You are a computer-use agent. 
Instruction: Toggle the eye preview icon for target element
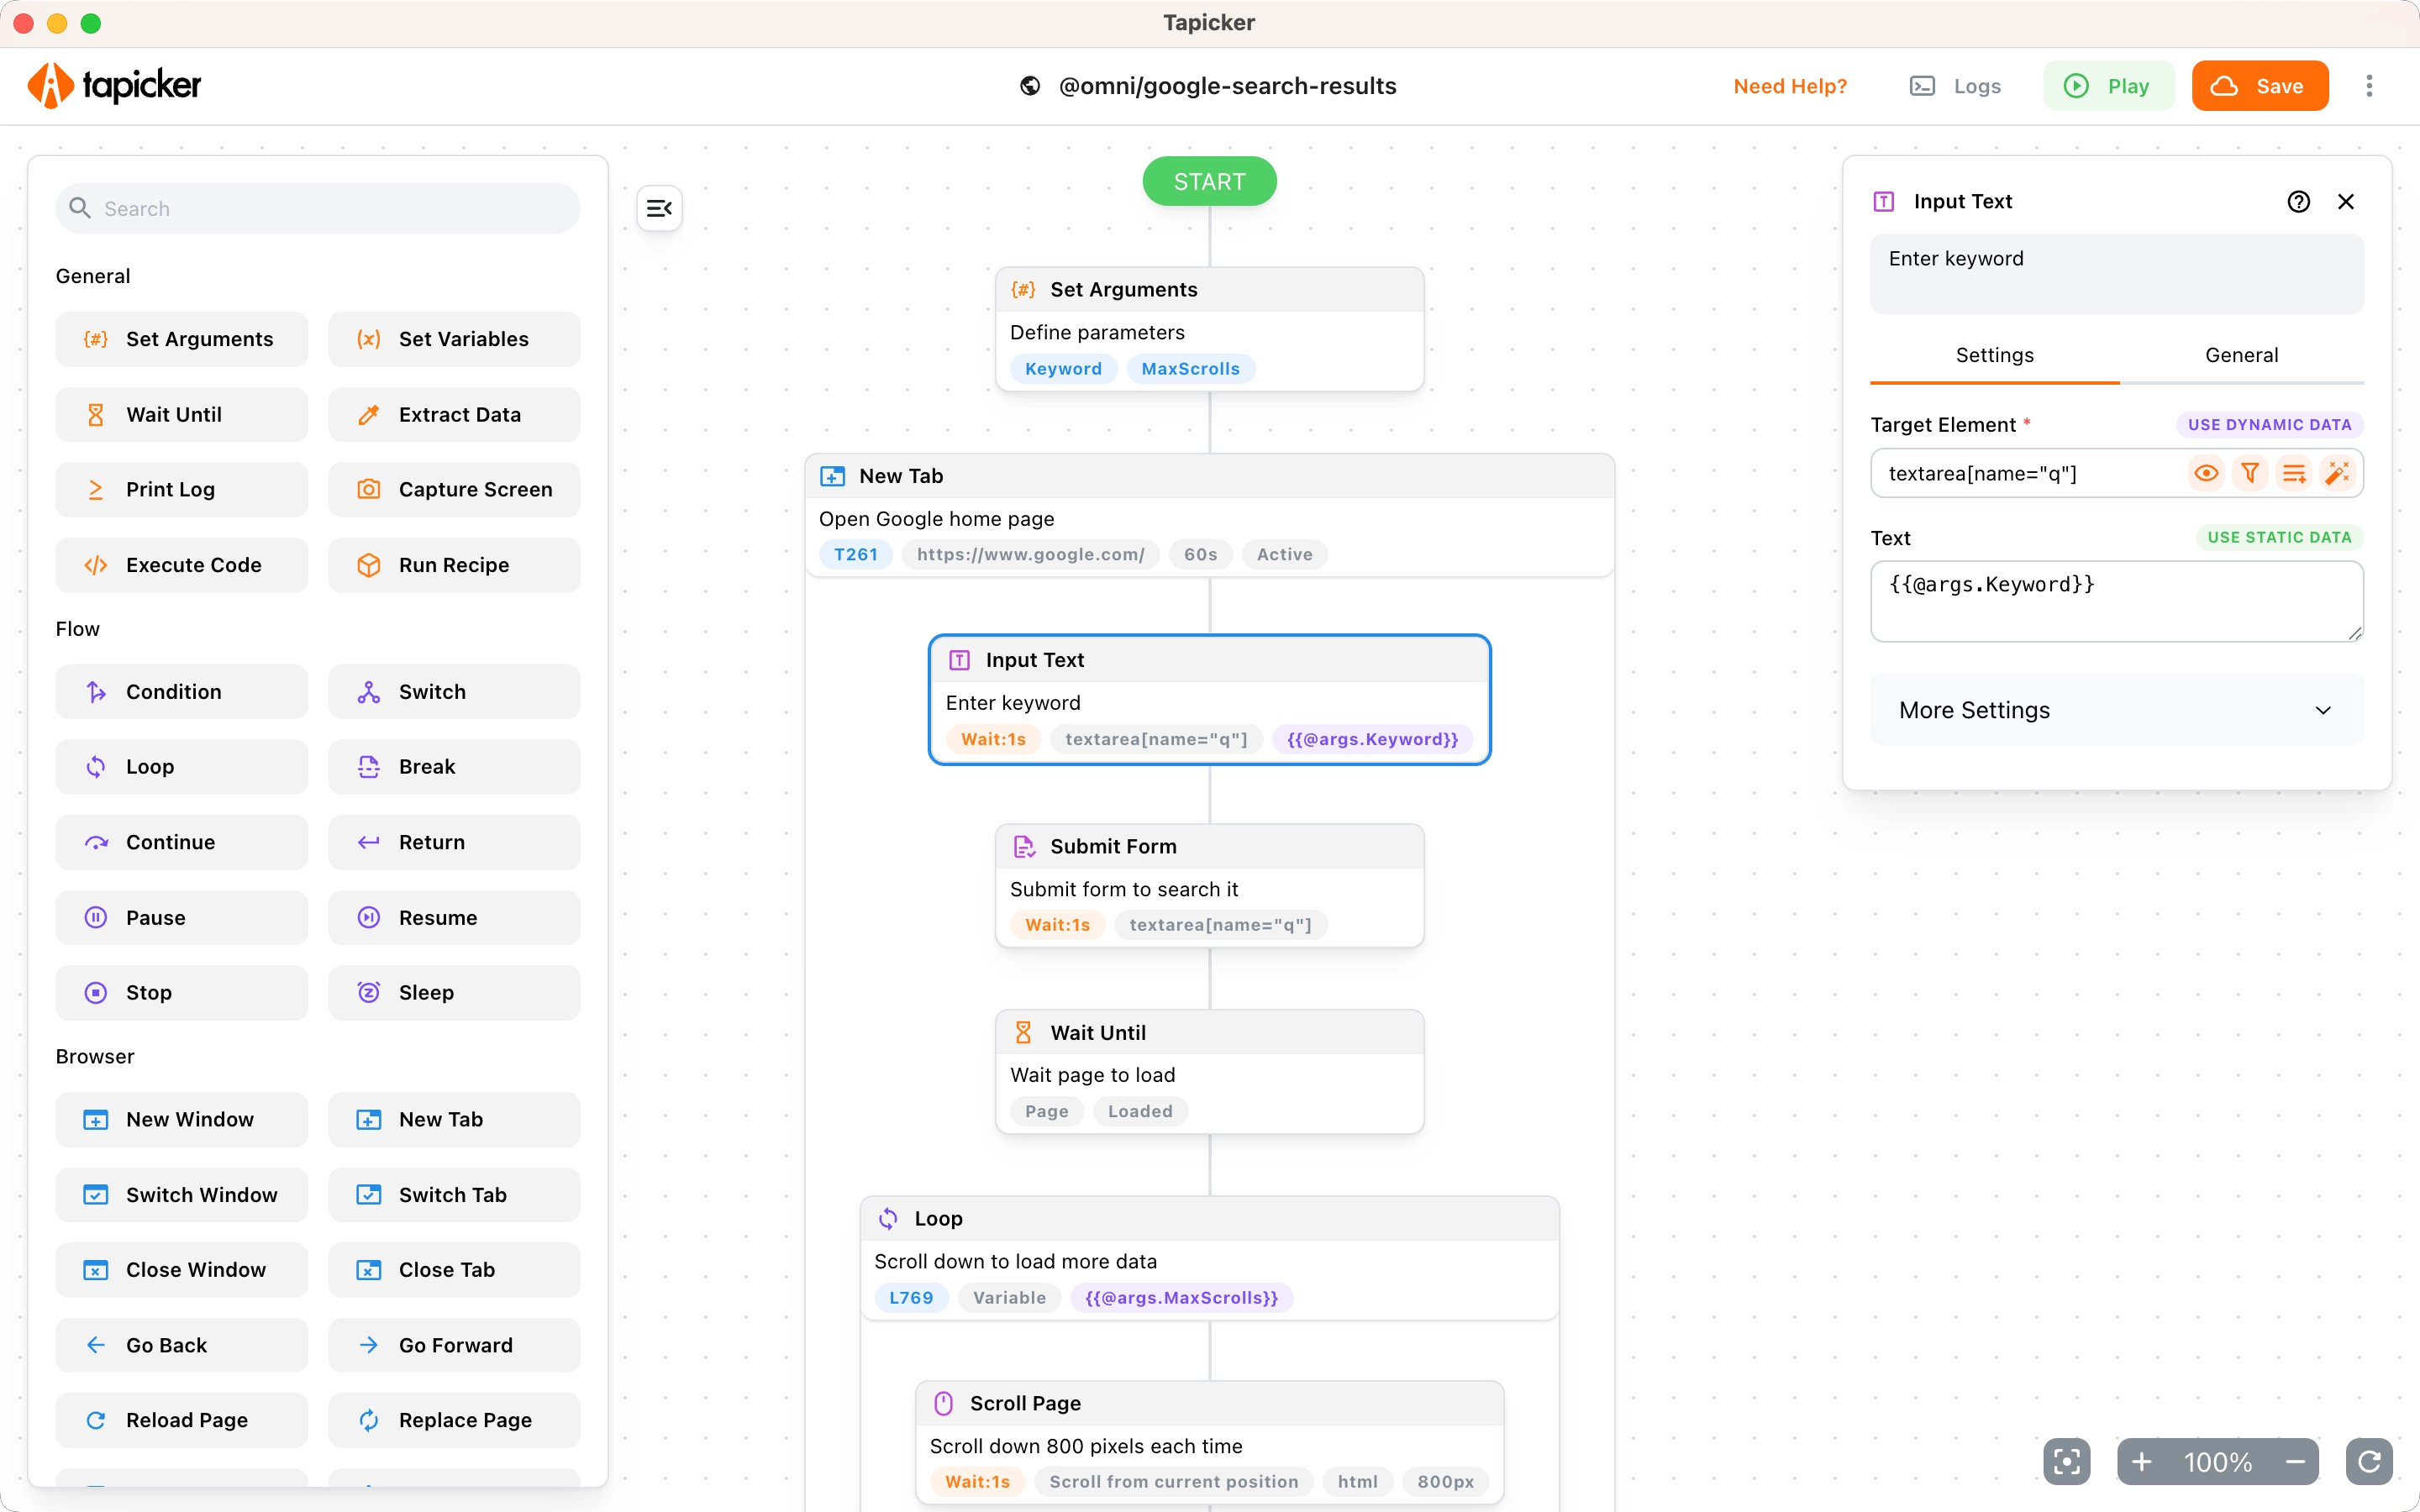(x=2206, y=473)
